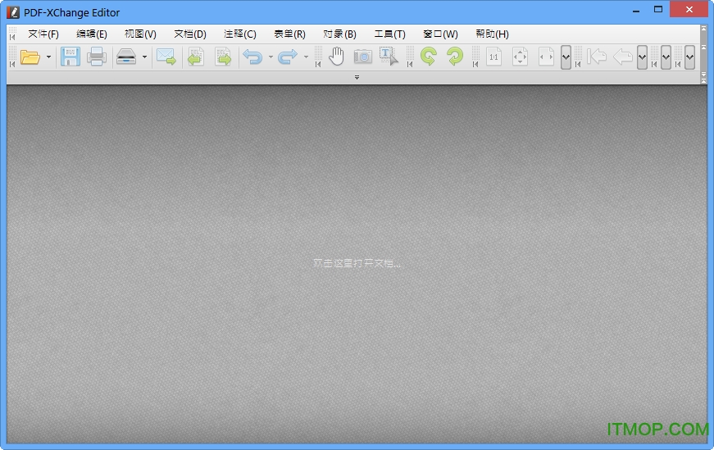Open the 表单(R) menu
The width and height of the screenshot is (714, 450).
click(x=289, y=34)
